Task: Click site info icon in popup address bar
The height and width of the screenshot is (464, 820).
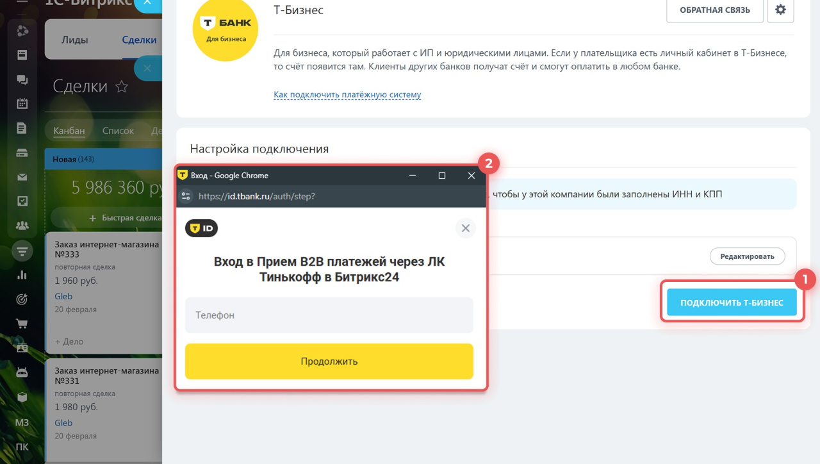Action: click(x=186, y=196)
